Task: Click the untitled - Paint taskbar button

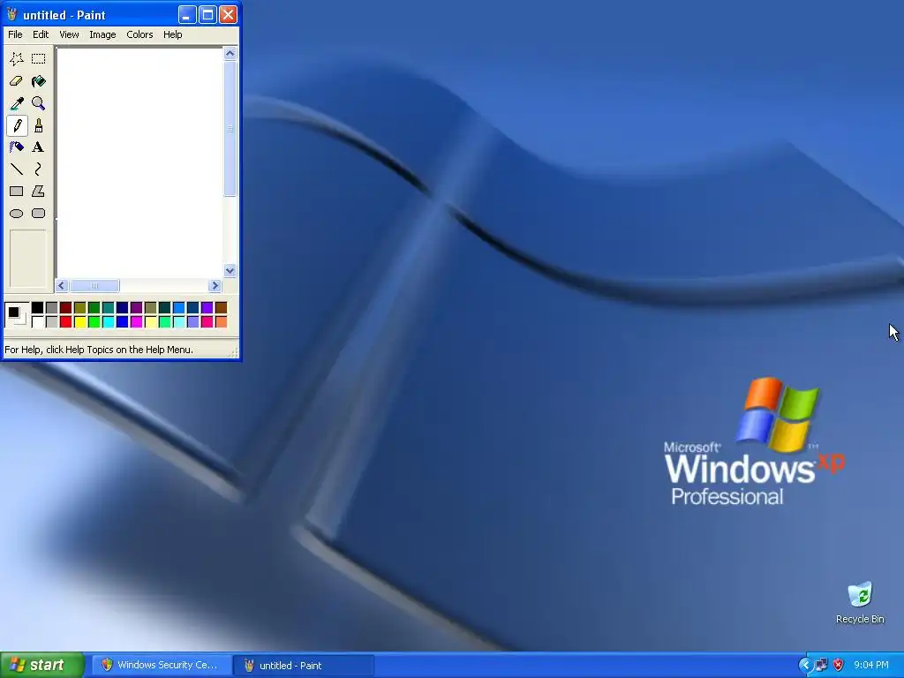Action: [305, 666]
